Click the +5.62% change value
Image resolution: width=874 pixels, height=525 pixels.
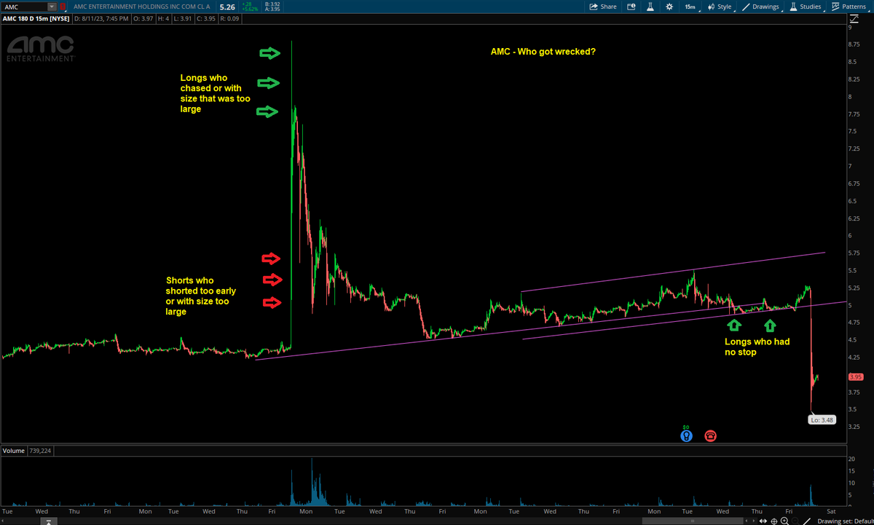251,9
